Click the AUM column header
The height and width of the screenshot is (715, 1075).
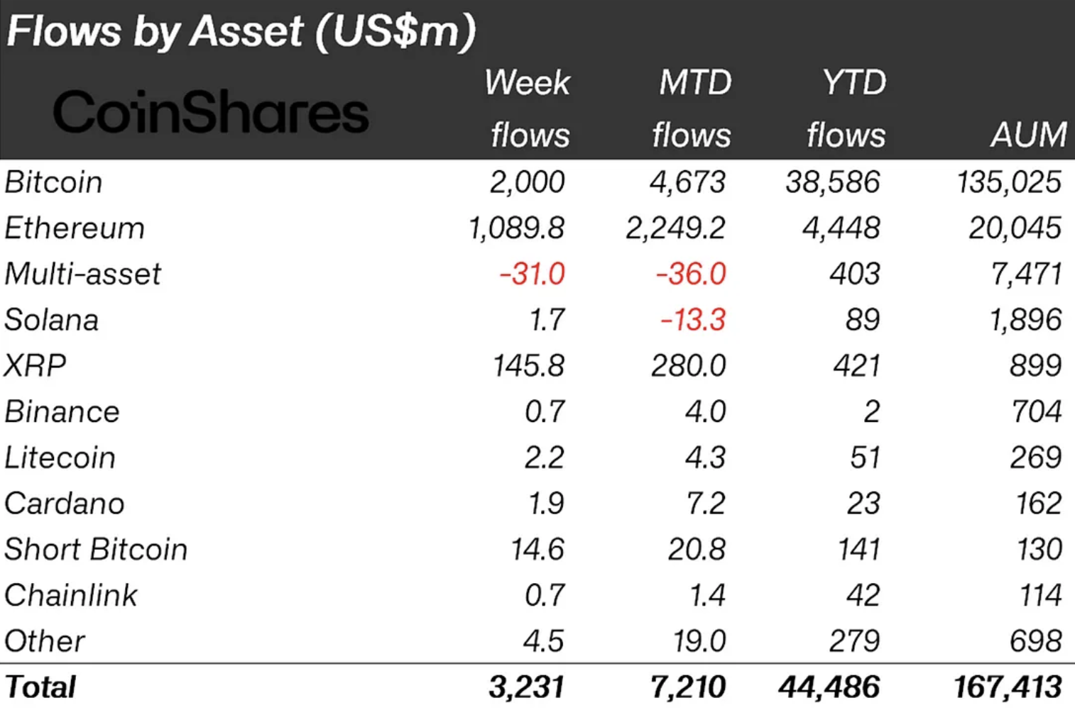click(x=1029, y=134)
